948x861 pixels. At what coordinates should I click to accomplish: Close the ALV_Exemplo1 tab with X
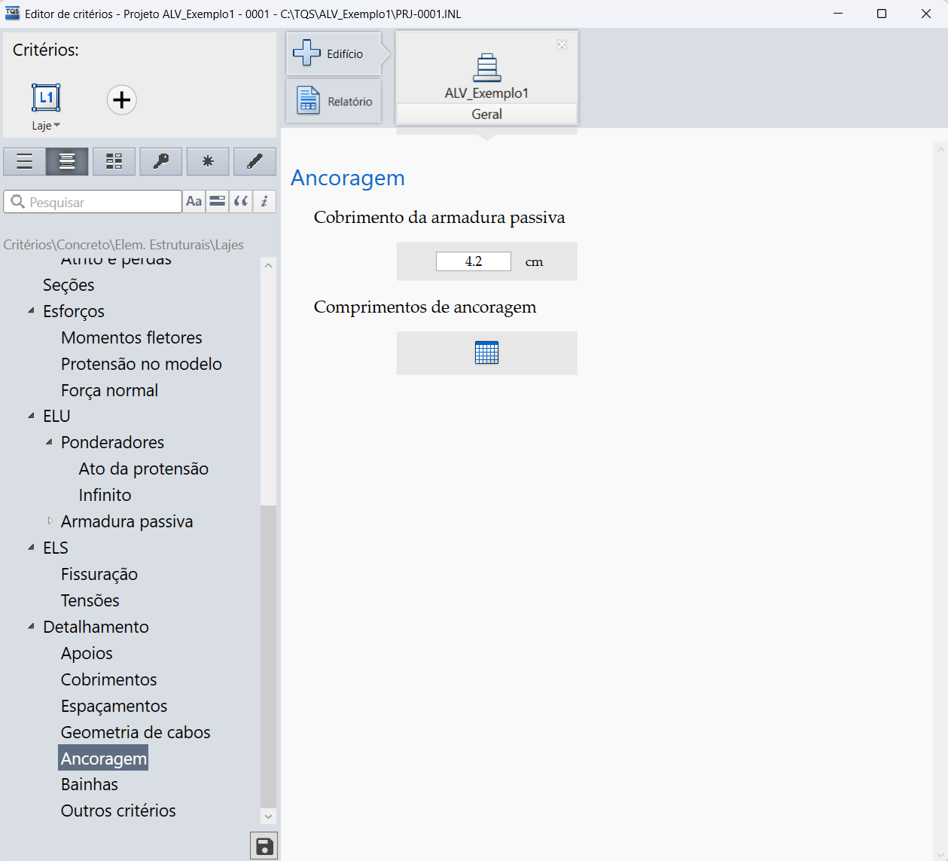(x=562, y=44)
